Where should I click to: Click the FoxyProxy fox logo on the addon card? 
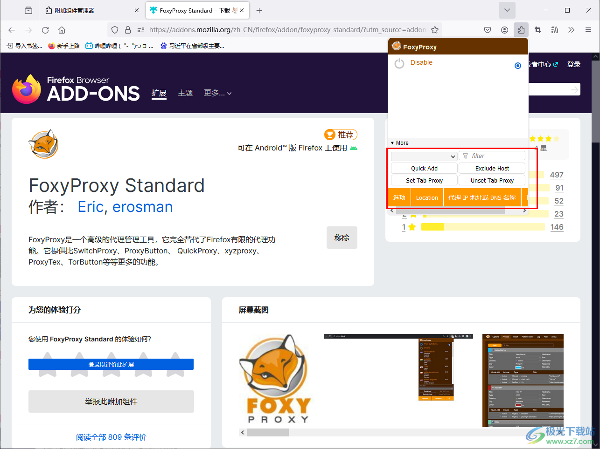43,144
